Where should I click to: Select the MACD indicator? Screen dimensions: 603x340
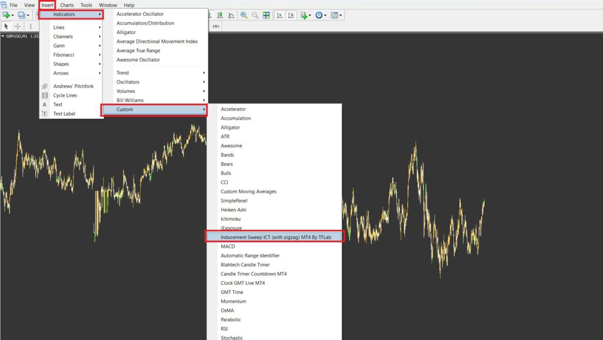(227, 246)
